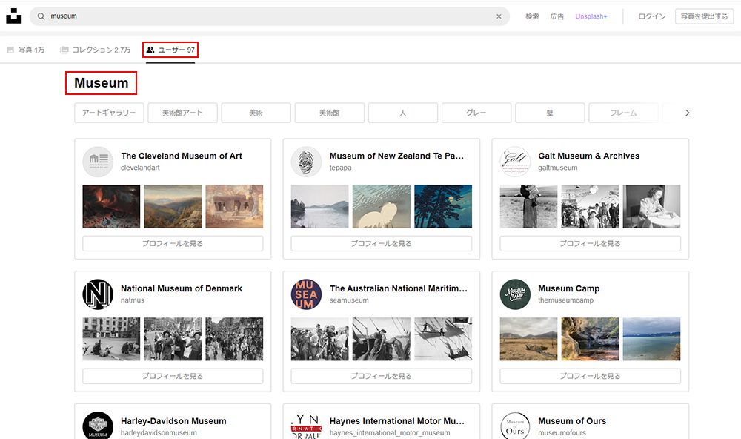Select the アートギャラリー tag filter
This screenshot has height=439, width=741.
tap(108, 113)
